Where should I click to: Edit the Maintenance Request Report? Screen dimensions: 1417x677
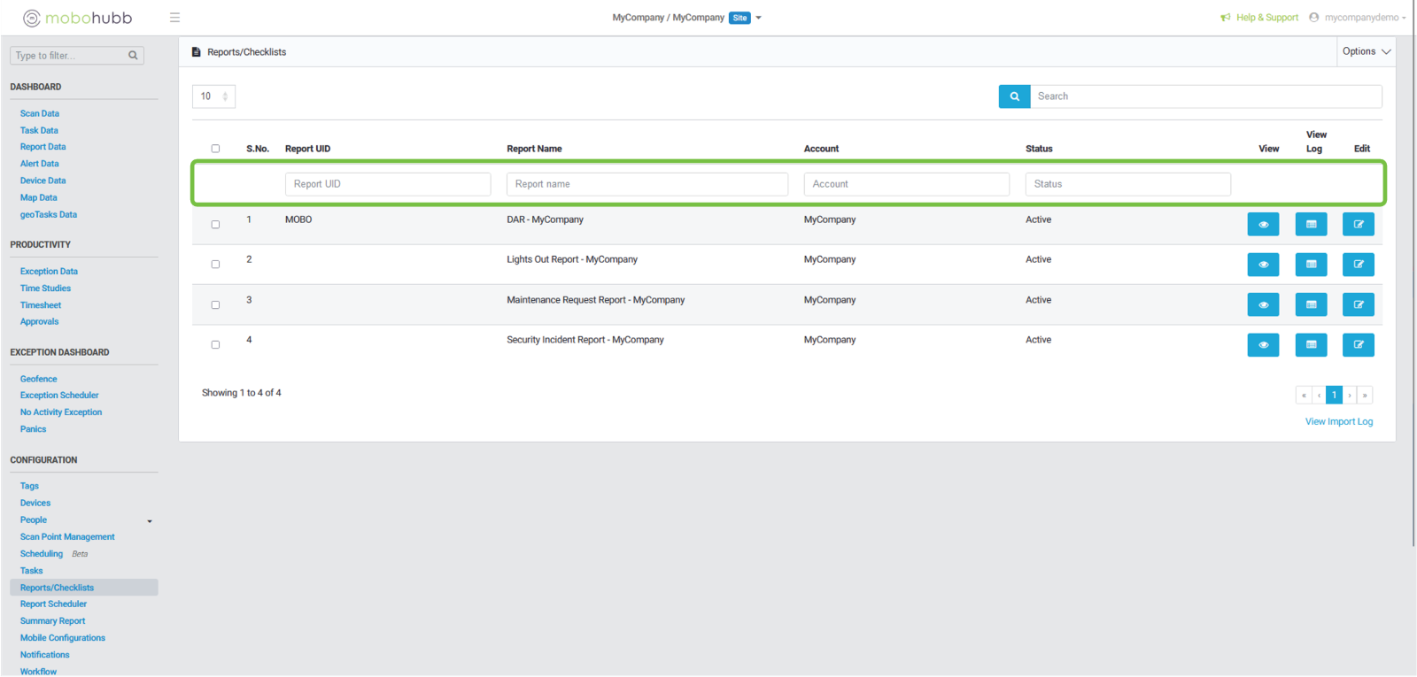[x=1358, y=304]
